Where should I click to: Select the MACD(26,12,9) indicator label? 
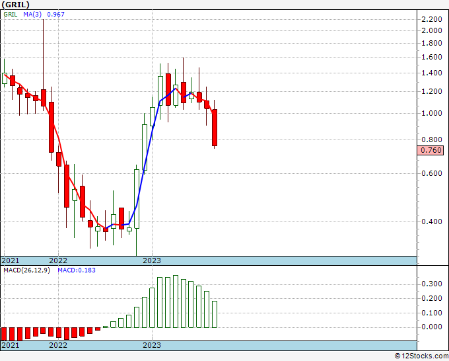[x=27, y=270]
